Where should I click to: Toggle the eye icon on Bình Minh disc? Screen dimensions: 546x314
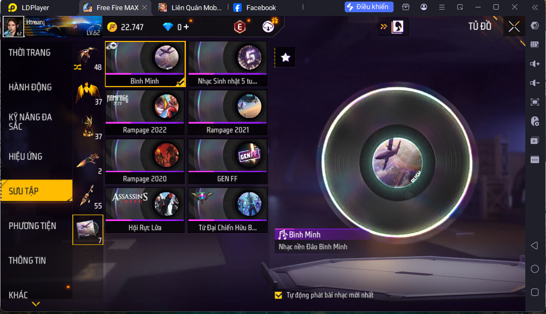[x=112, y=46]
